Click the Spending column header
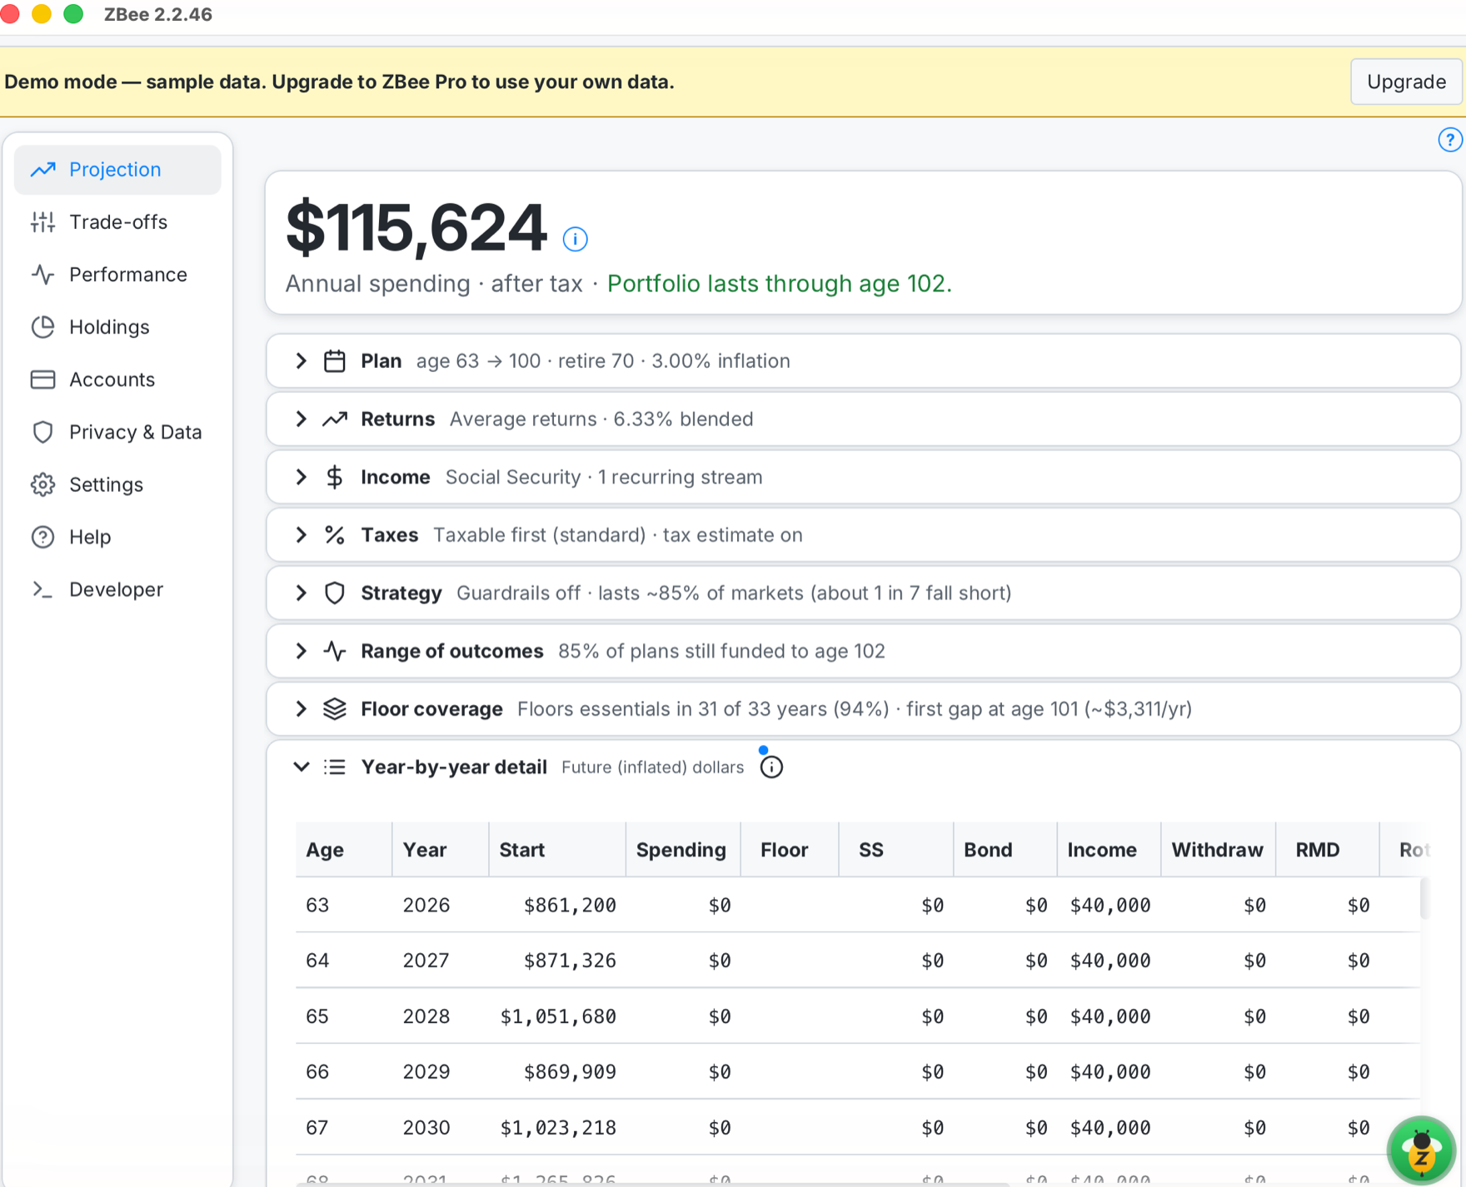Screen dimensions: 1466x1187 [x=683, y=850]
